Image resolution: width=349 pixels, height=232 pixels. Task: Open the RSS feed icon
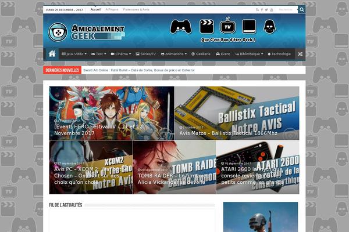pyautogui.click(x=257, y=10)
